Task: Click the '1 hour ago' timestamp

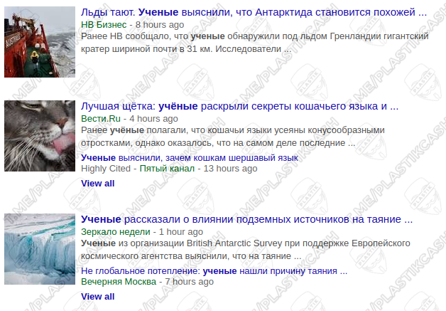Action: pos(181,232)
